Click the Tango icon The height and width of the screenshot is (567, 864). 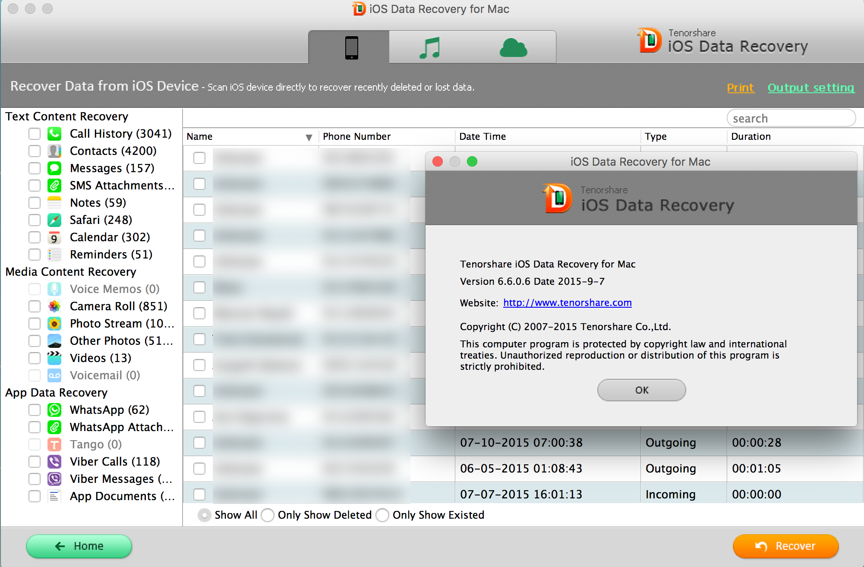pyautogui.click(x=54, y=444)
